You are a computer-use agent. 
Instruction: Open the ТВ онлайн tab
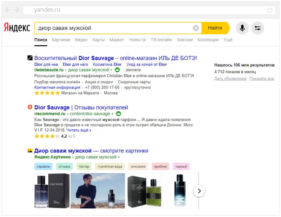click(161, 40)
